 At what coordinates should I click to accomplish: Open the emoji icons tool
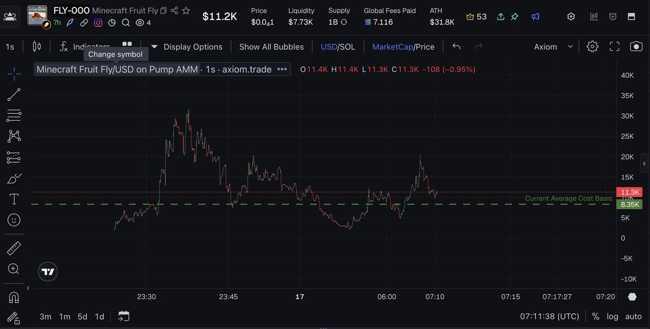click(14, 220)
